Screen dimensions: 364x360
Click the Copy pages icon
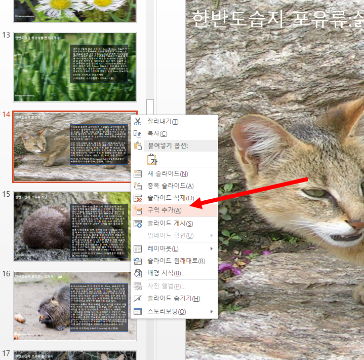[138, 134]
